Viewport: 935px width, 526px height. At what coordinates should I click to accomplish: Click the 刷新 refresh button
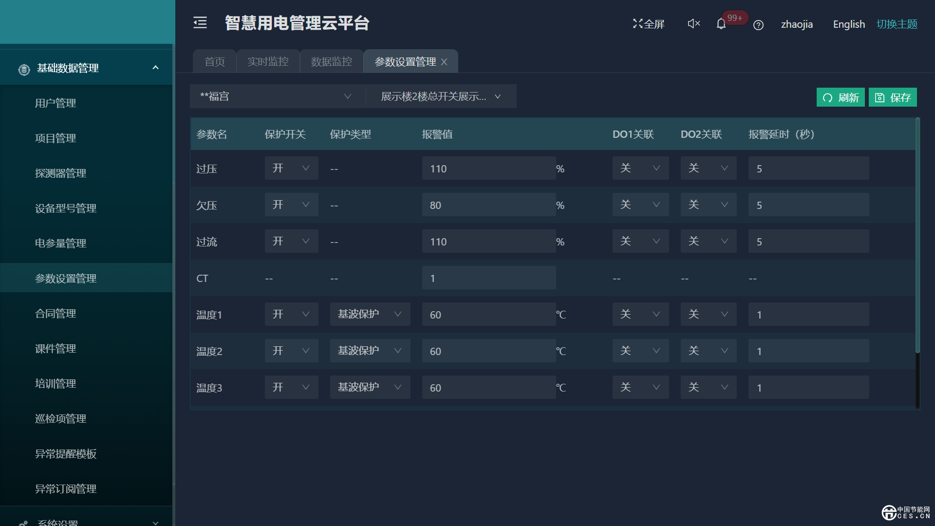click(x=840, y=97)
